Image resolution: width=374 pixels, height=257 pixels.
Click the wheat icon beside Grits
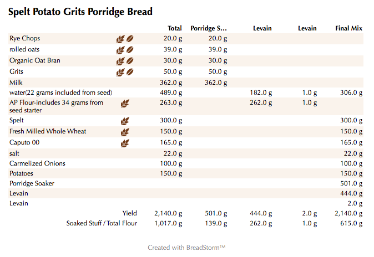pyautogui.click(x=120, y=72)
